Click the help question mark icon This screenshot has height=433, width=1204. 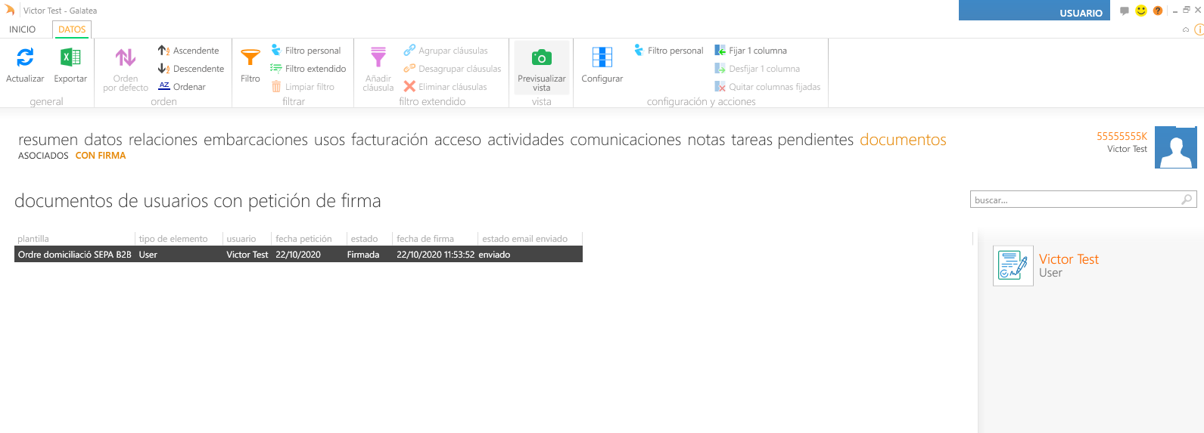[1157, 11]
